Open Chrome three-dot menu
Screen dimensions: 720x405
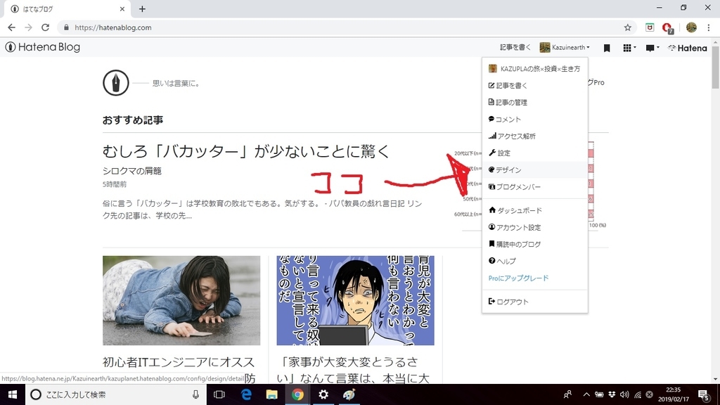(x=709, y=27)
